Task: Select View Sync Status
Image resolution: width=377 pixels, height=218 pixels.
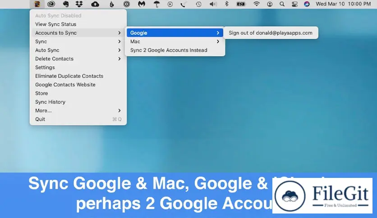Action: point(78,24)
